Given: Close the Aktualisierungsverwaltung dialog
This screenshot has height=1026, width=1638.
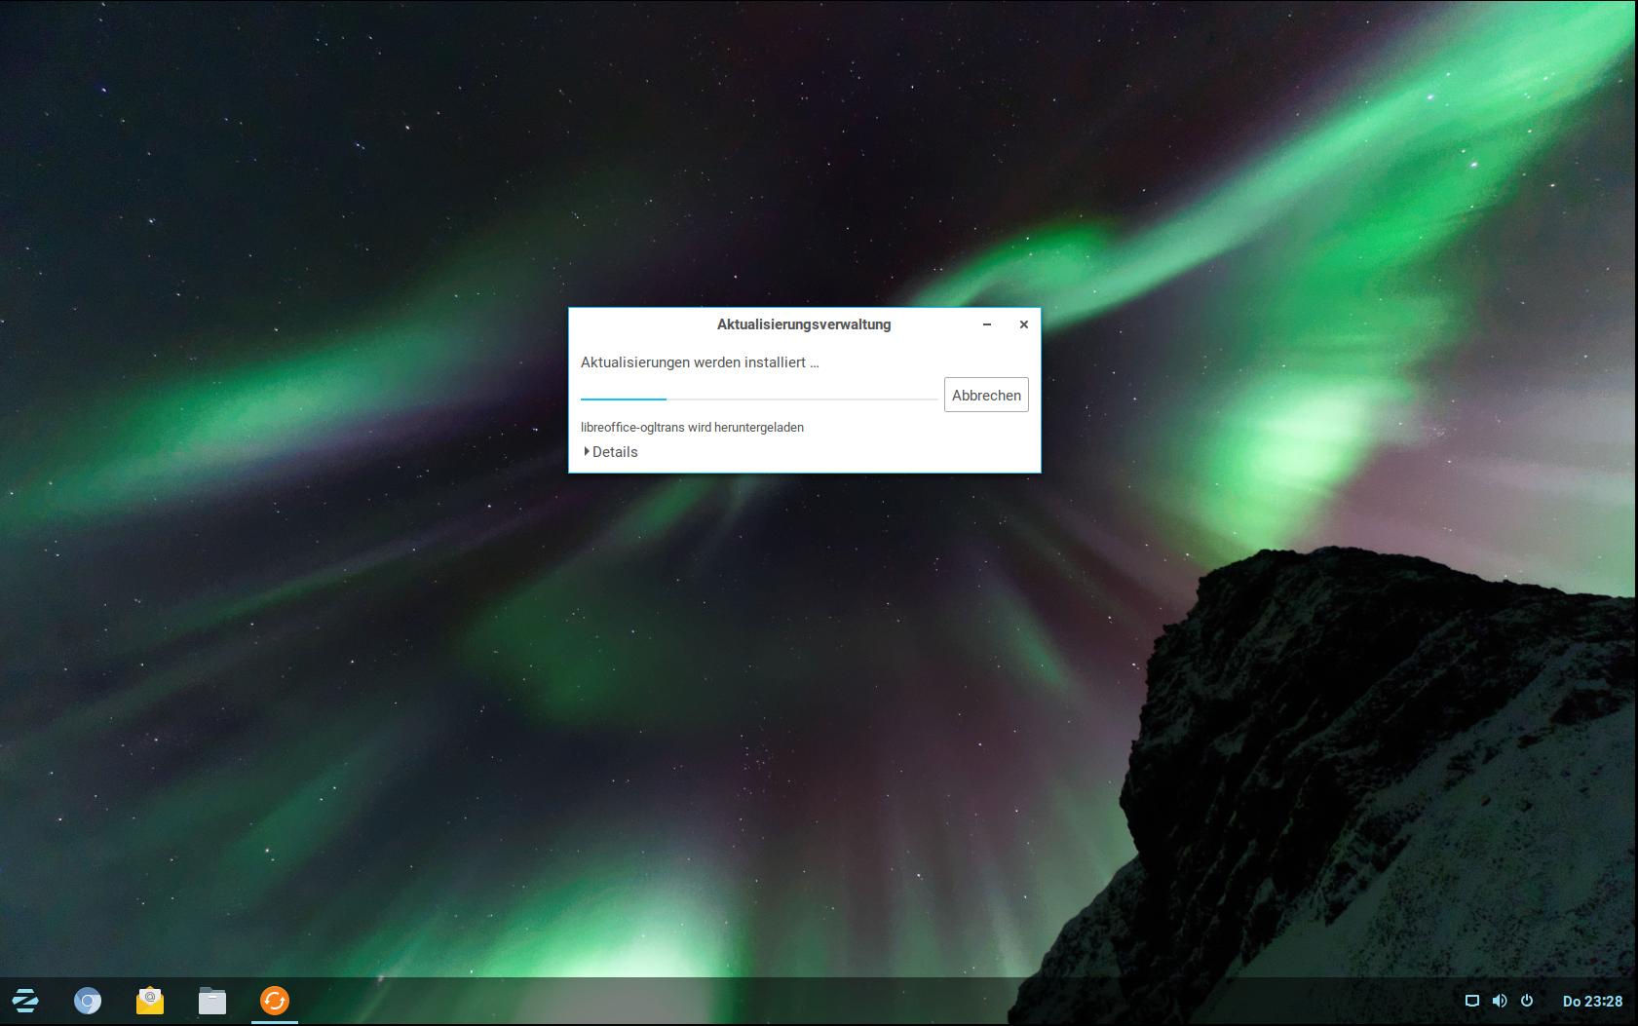Looking at the screenshot, I should tap(1024, 324).
